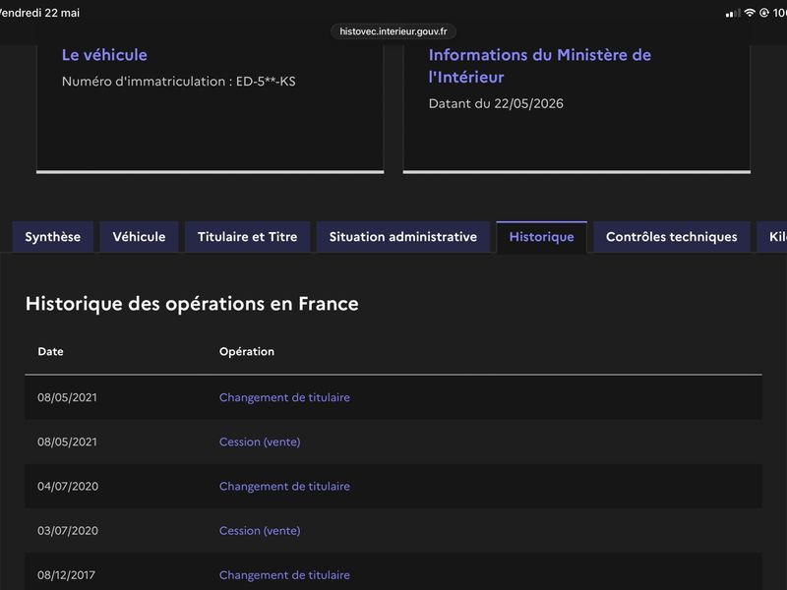Viewport: 787px width, 590px height.
Task: Open the Synthèse tab
Action: coord(53,237)
